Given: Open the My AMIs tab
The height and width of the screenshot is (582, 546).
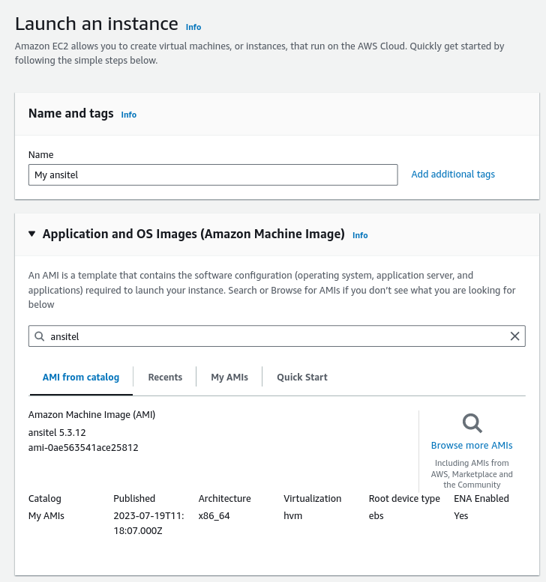Looking at the screenshot, I should point(229,377).
